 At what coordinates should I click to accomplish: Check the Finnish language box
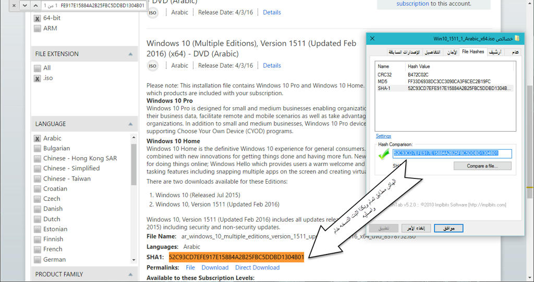(38, 239)
